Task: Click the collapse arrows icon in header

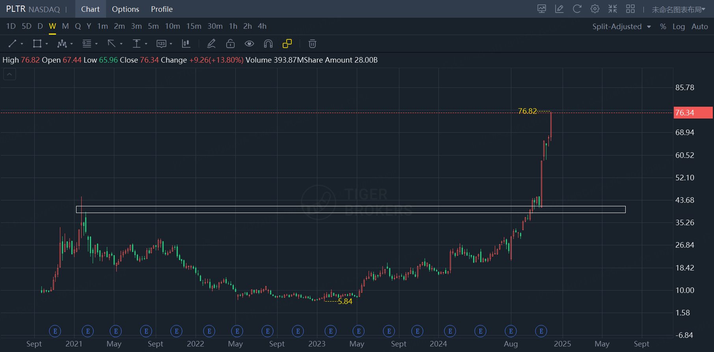Action: click(613, 9)
